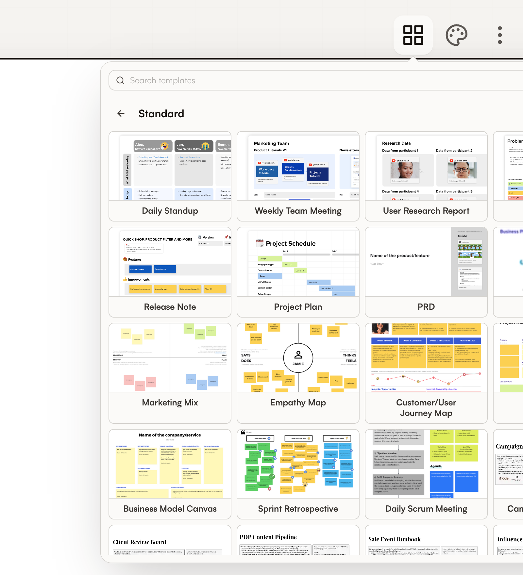
Task: Focus the Search templates field
Action: point(316,80)
